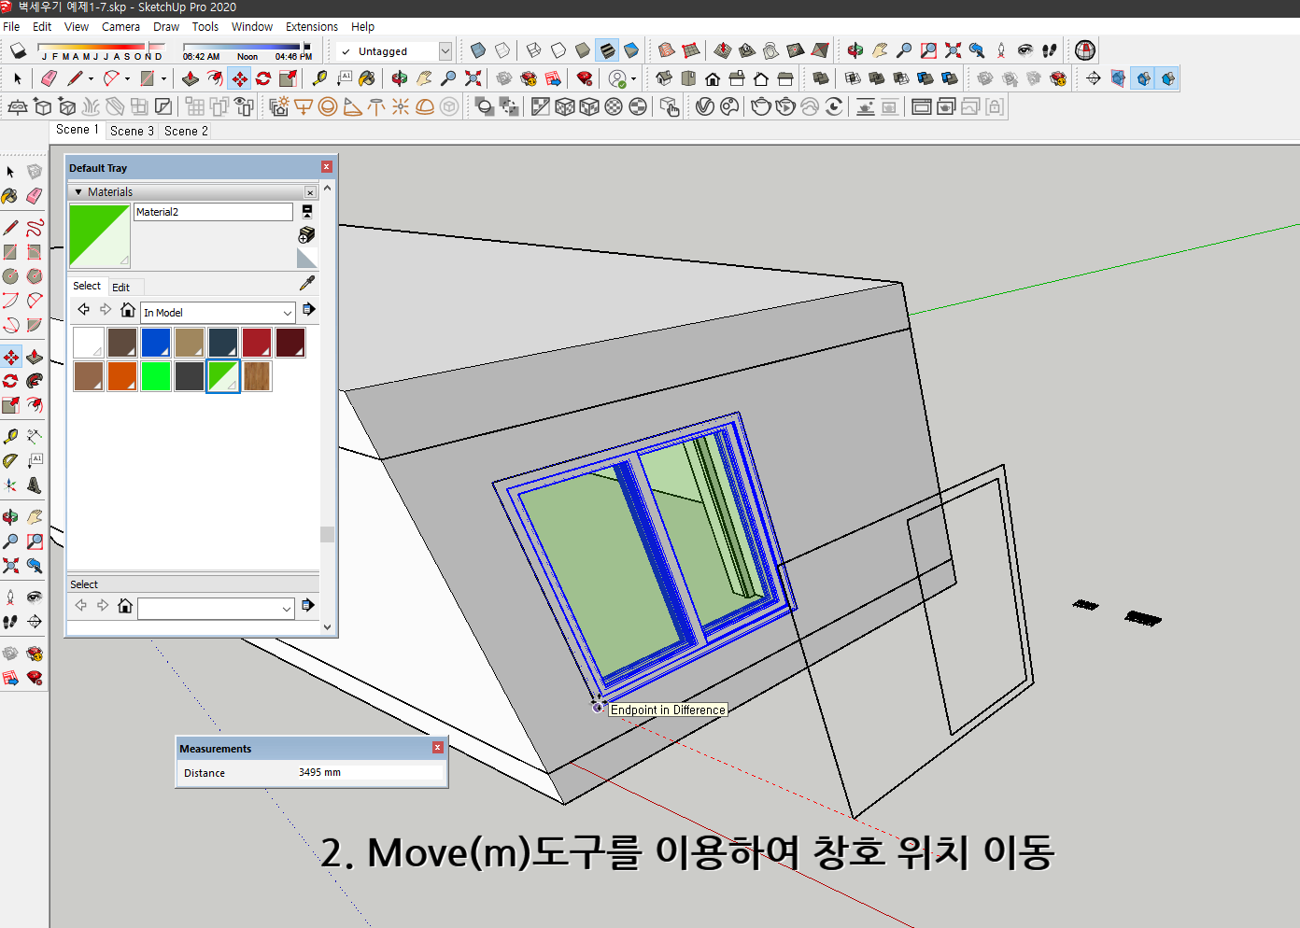Viewport: 1300px width, 928px height.
Task: Open the Camera menu
Action: [120, 26]
